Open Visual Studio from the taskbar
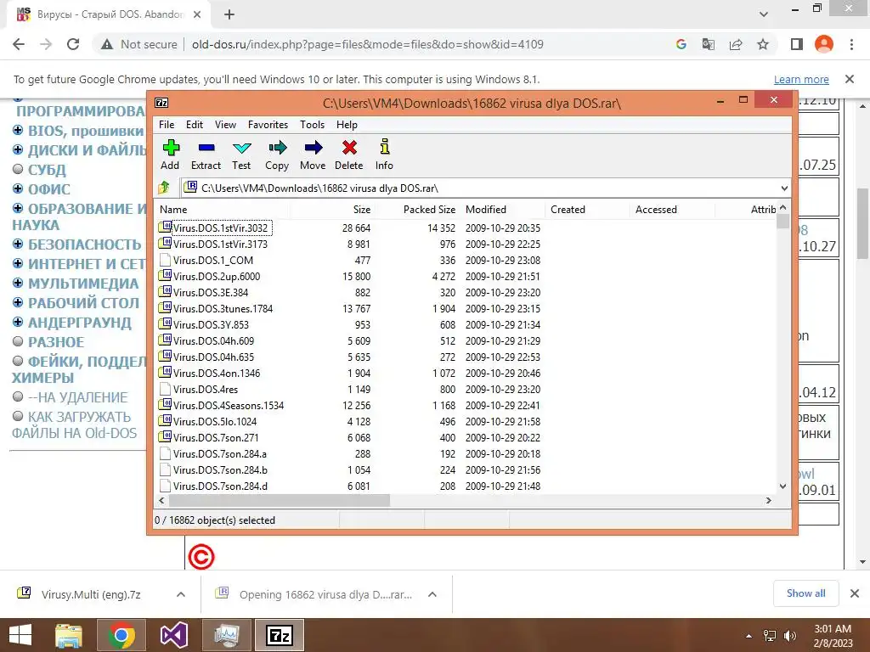870x652 pixels. 173,635
